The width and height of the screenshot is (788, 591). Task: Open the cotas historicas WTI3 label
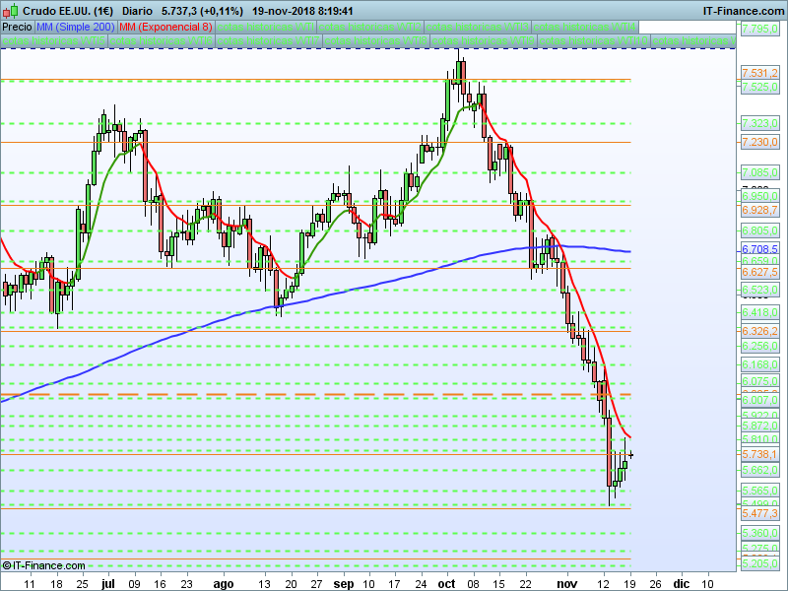pos(478,28)
